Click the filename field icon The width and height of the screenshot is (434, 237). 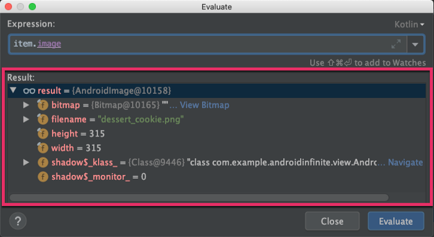43,119
